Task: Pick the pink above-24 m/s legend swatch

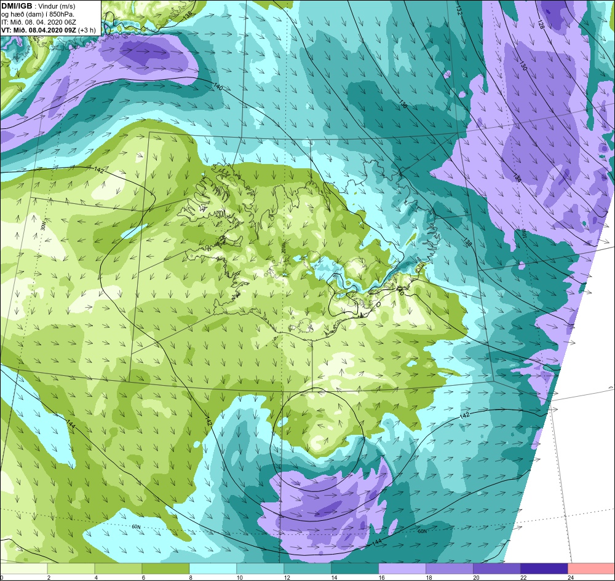Action: coord(591,568)
